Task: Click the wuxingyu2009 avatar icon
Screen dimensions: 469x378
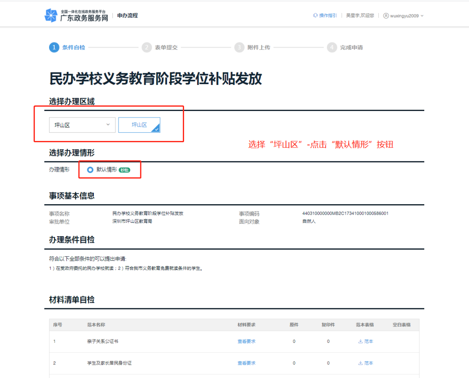Action: 386,15
